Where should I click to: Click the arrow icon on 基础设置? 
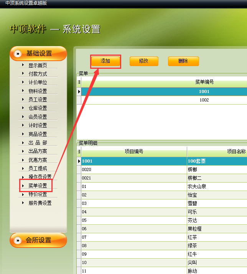18,54
